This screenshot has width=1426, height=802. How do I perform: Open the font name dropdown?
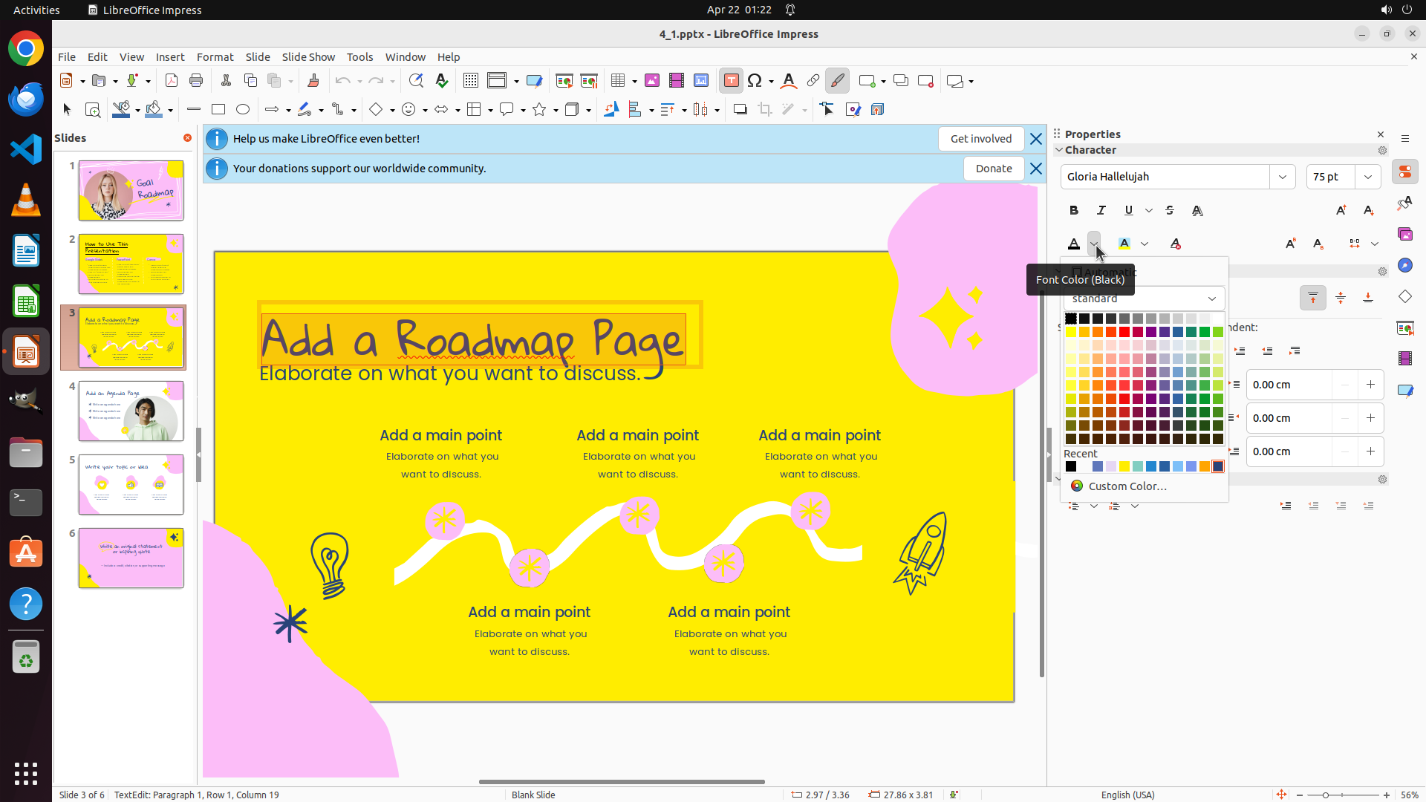pos(1282,177)
